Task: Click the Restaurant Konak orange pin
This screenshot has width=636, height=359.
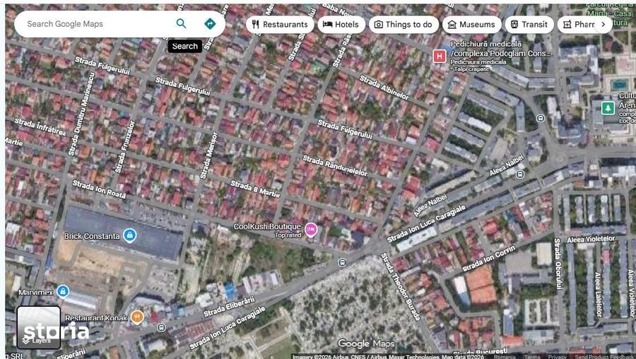Action: click(x=137, y=317)
